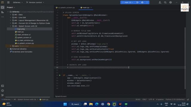This screenshot has height=107, width=191.
Task: Change CRLF line separator
Action: [x=144, y=100]
